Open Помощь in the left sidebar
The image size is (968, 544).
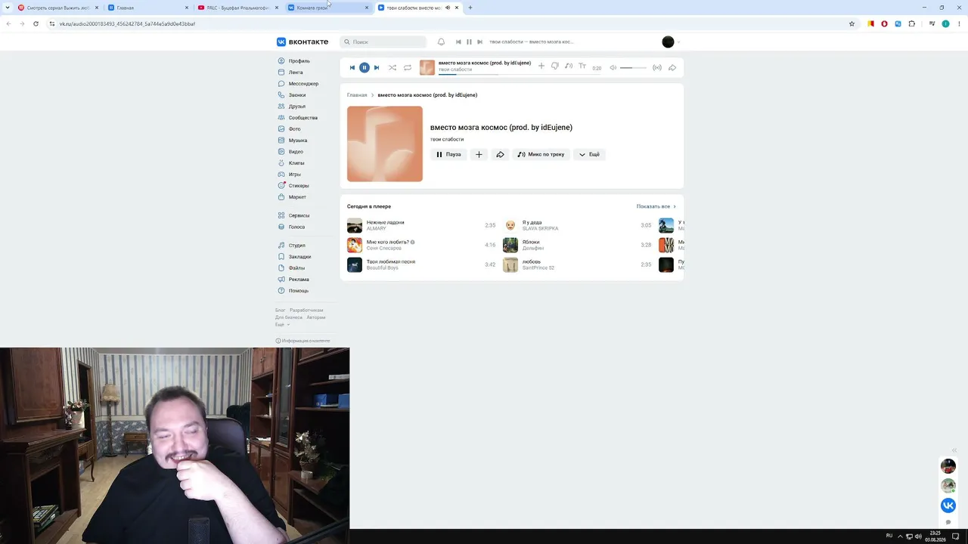298,291
